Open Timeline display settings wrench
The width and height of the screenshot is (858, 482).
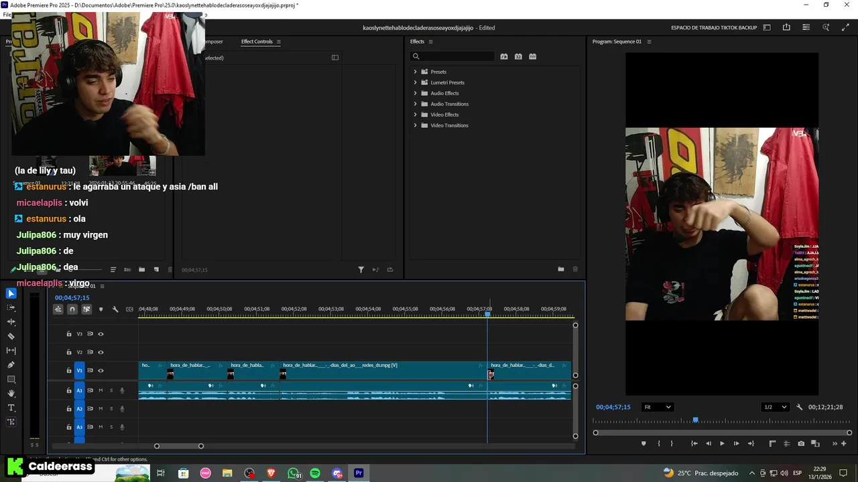click(x=115, y=309)
